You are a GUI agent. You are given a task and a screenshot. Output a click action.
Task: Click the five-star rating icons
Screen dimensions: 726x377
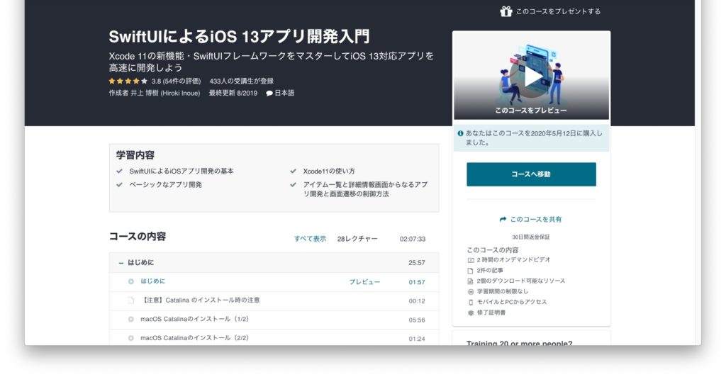(x=128, y=81)
